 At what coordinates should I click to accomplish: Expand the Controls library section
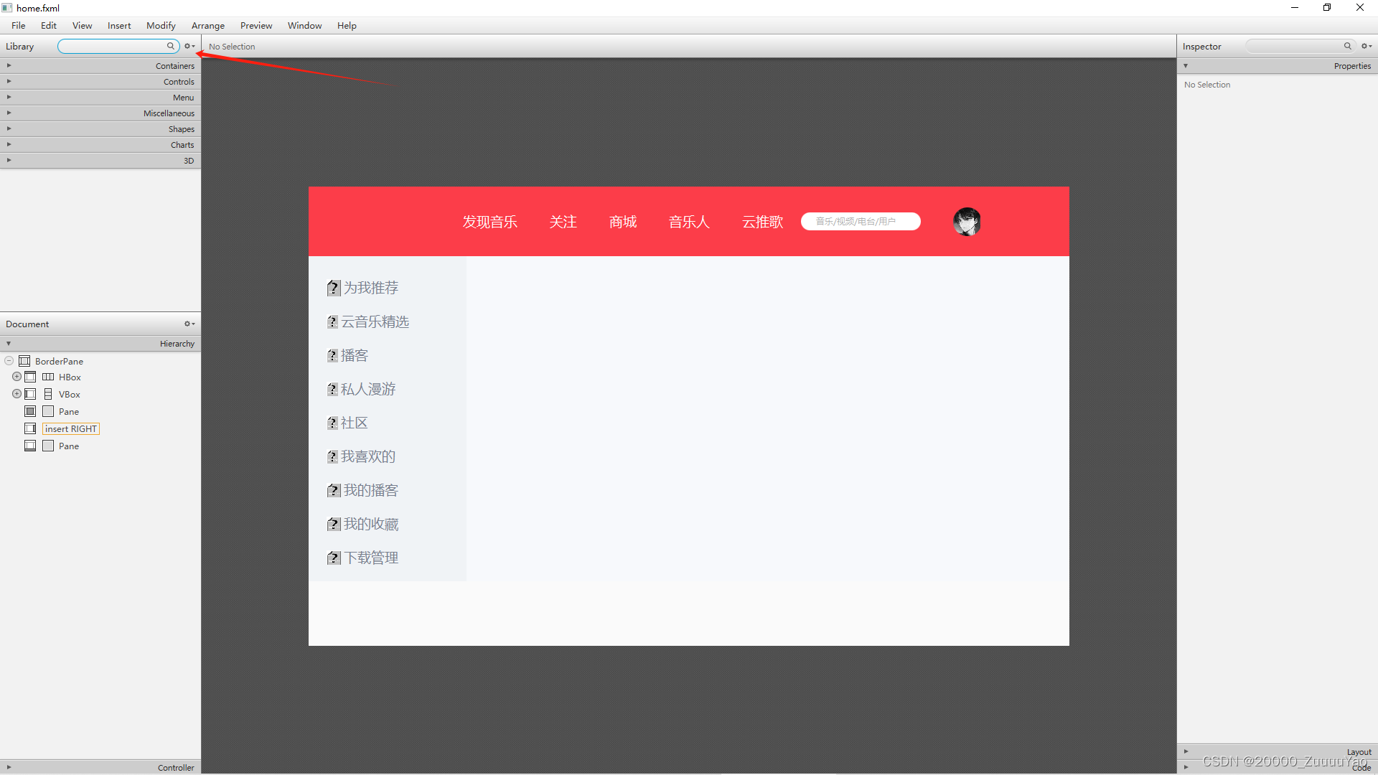[x=9, y=81]
